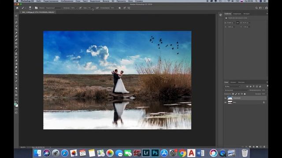Select the Hand tool
This screenshot has width=282, height=158.
16,88
